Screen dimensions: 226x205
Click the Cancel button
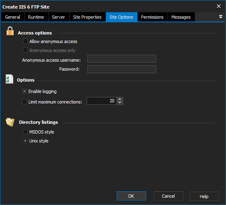[168, 196]
